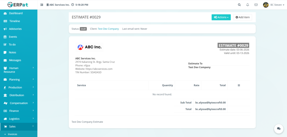The image size is (287, 137).
Task: Click Last email sent: Never text
Action: (135, 29)
